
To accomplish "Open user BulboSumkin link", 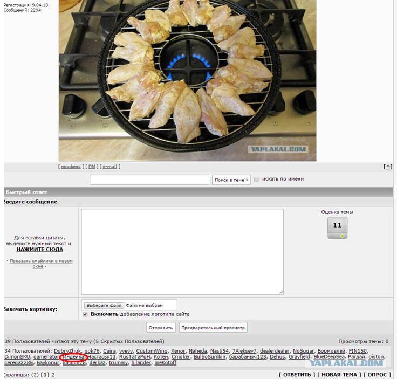I will click(x=209, y=357).
